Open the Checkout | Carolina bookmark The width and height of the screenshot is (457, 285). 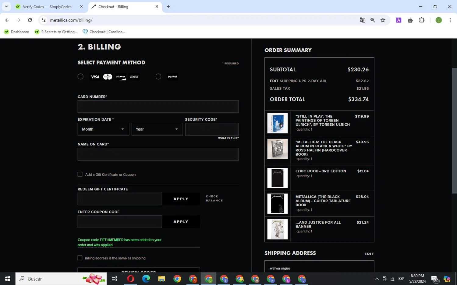point(104,32)
